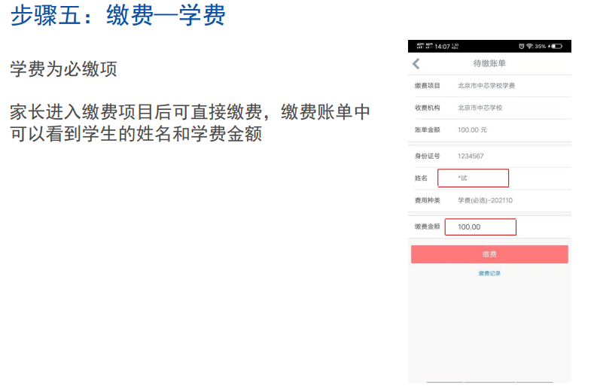Tap the back arrow on 待缴账单 header

[x=416, y=64]
